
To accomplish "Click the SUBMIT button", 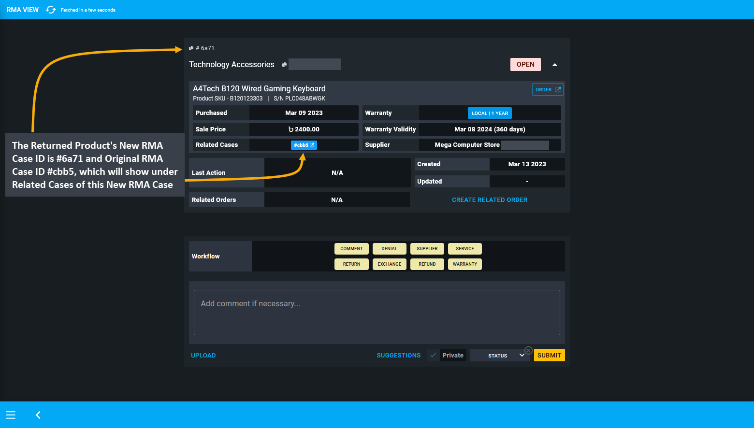I will click(x=550, y=356).
